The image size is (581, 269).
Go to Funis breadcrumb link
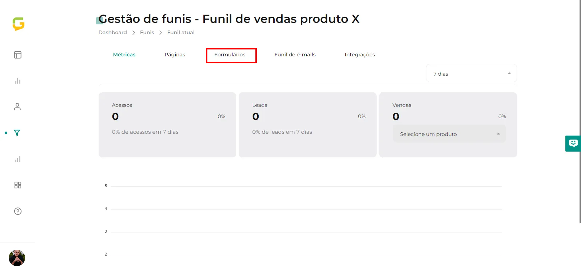[x=147, y=32]
